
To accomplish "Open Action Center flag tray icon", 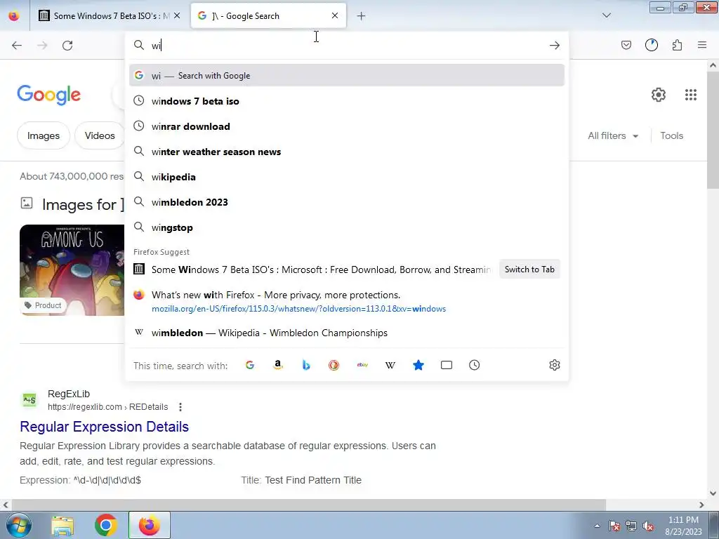I will 614,526.
